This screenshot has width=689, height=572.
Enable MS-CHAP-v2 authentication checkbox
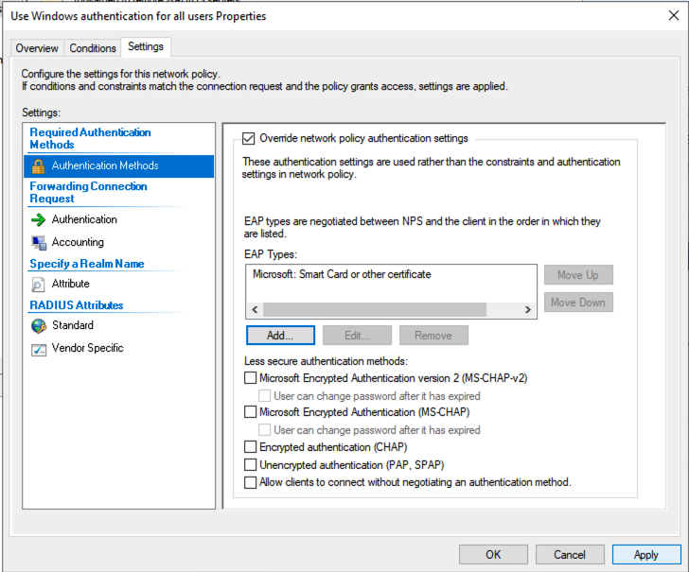[x=250, y=378]
